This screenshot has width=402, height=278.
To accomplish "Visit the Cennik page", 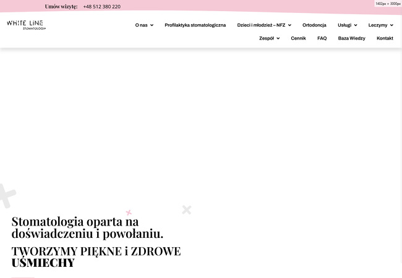I will click(x=298, y=38).
